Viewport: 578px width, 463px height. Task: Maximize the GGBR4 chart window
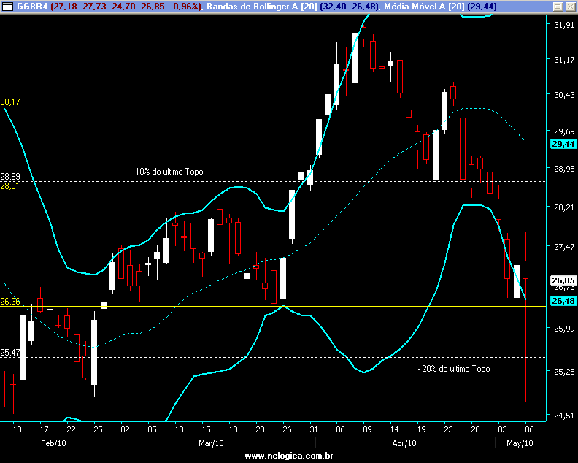pyautogui.click(x=558, y=7)
